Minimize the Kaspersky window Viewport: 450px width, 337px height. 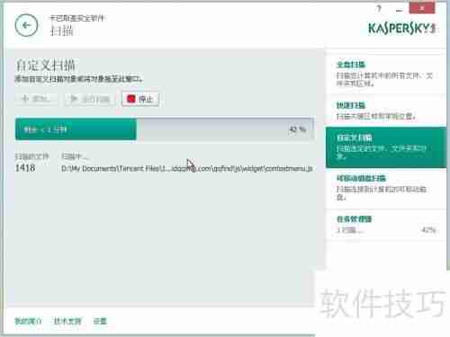pyautogui.click(x=399, y=9)
